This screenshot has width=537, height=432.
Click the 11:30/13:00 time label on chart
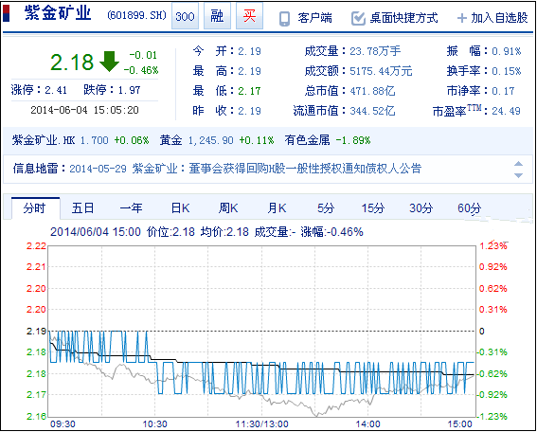pyautogui.click(x=262, y=424)
